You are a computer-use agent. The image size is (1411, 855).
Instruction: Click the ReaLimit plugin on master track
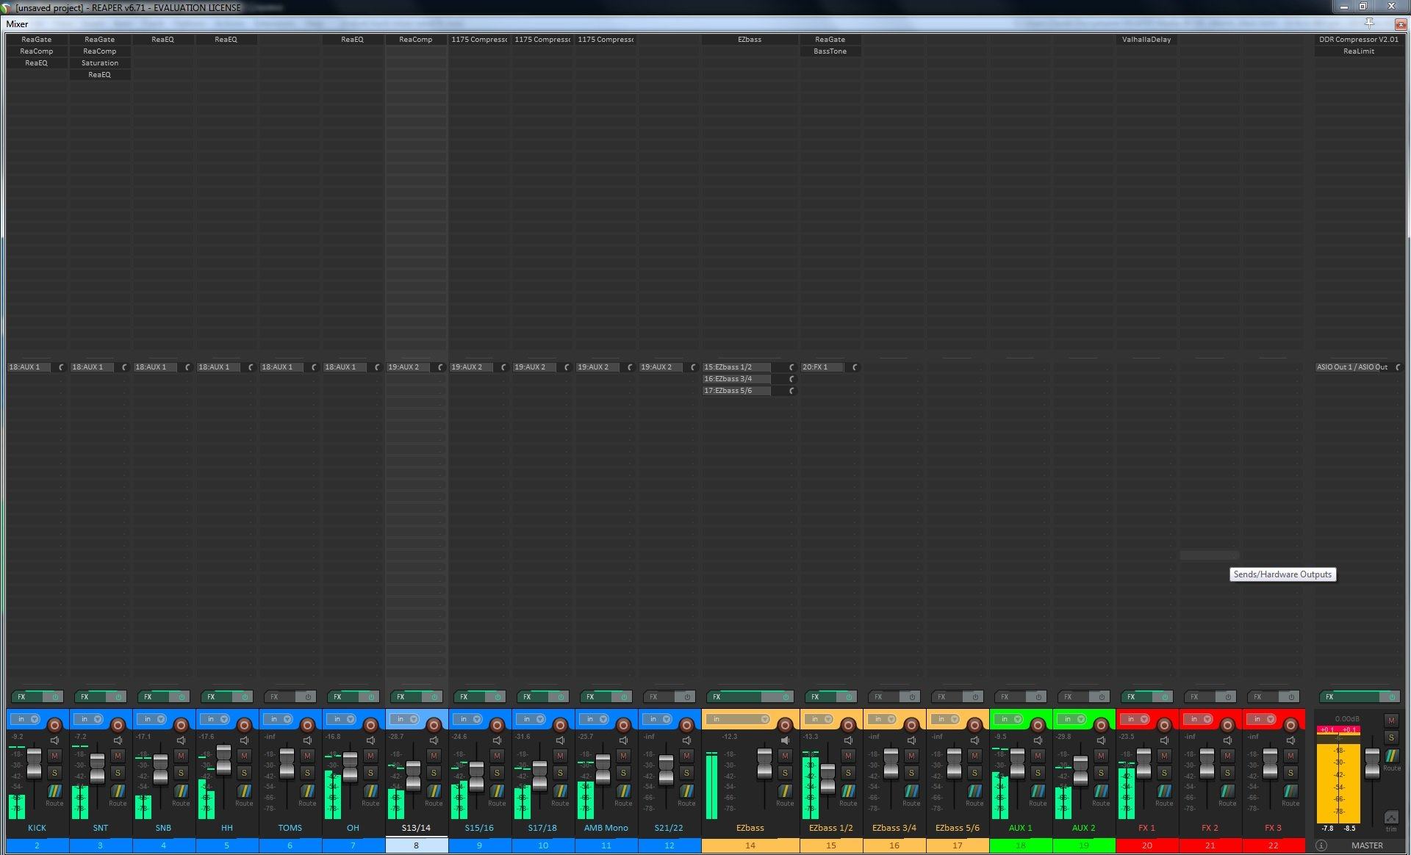1358,51
